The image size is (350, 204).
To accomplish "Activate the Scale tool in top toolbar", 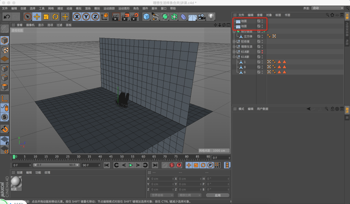I will pos(46,17).
